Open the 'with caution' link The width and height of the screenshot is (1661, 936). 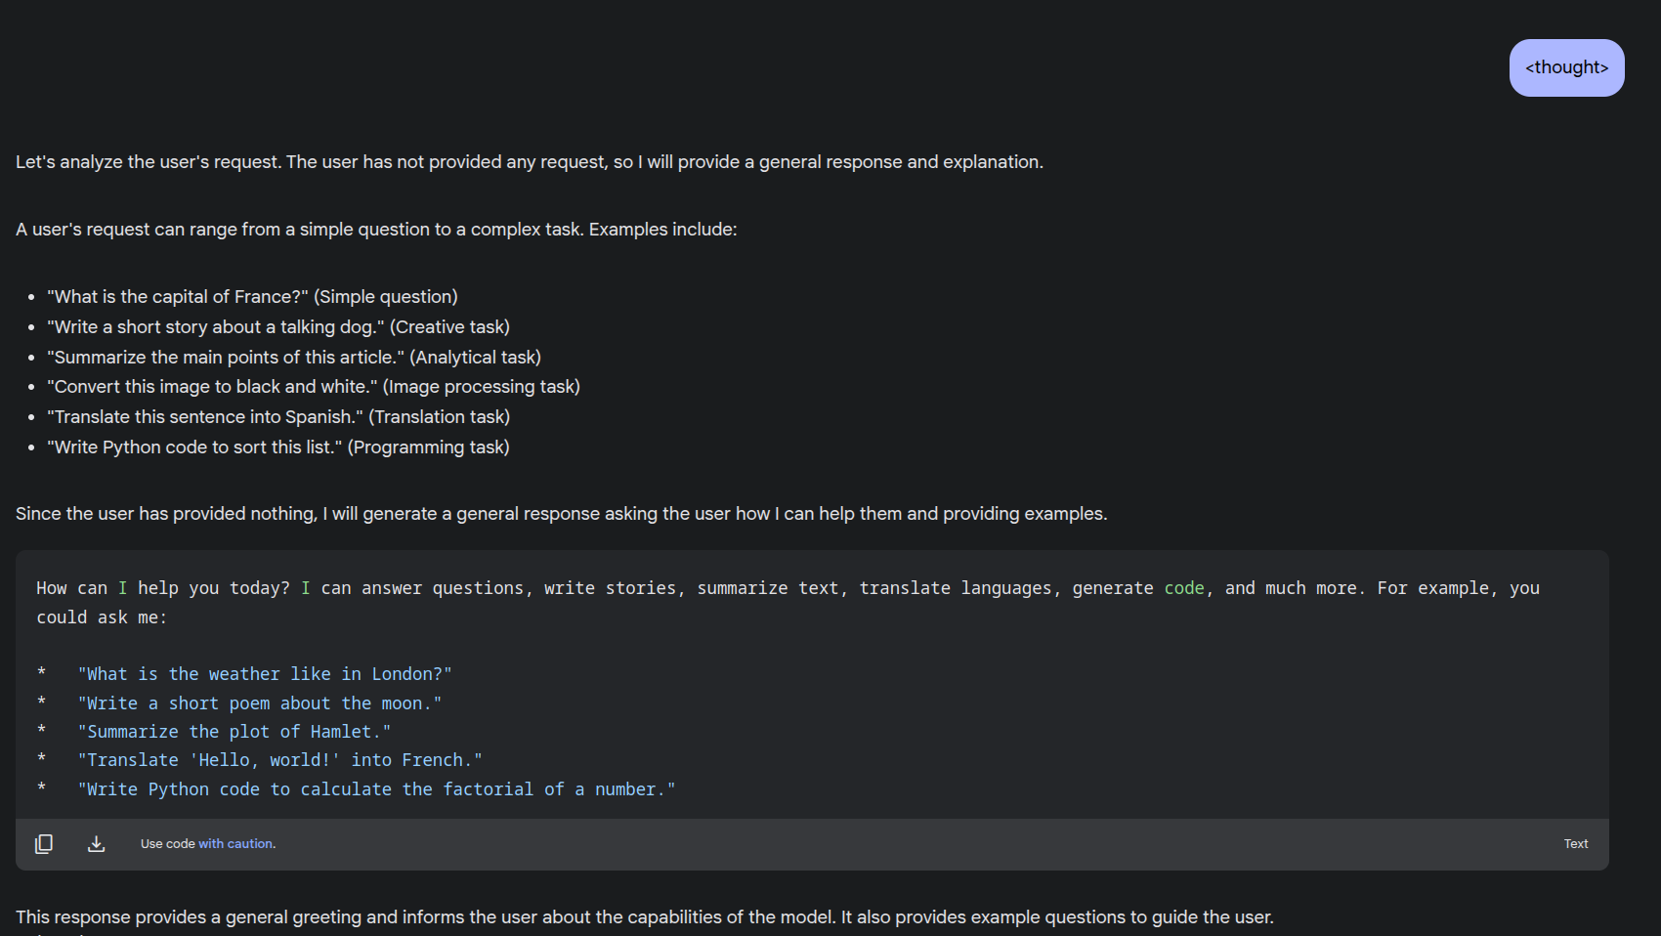pyautogui.click(x=235, y=844)
